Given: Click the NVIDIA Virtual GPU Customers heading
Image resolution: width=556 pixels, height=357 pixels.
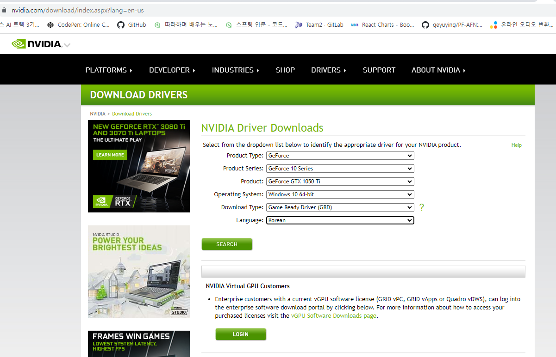Looking at the screenshot, I should (248, 286).
